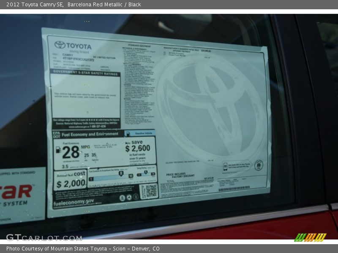
Task: Click the GTCARLOT.COM watermark
Action: click(x=44, y=237)
